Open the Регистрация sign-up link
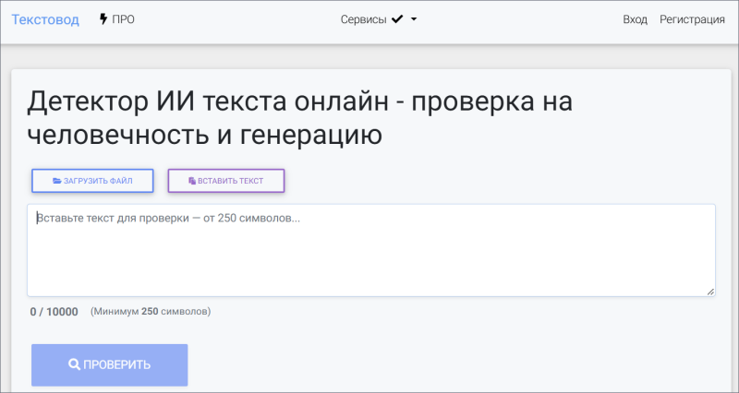 pos(692,19)
